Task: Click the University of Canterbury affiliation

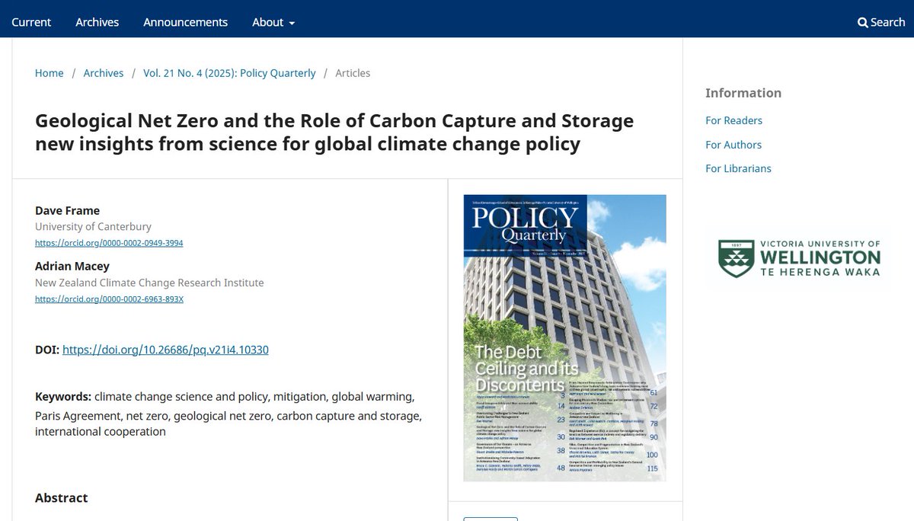Action: pyautogui.click(x=93, y=226)
